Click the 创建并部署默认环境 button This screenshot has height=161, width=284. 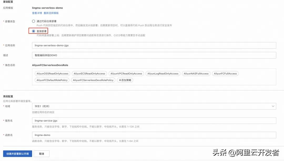click(17, 153)
